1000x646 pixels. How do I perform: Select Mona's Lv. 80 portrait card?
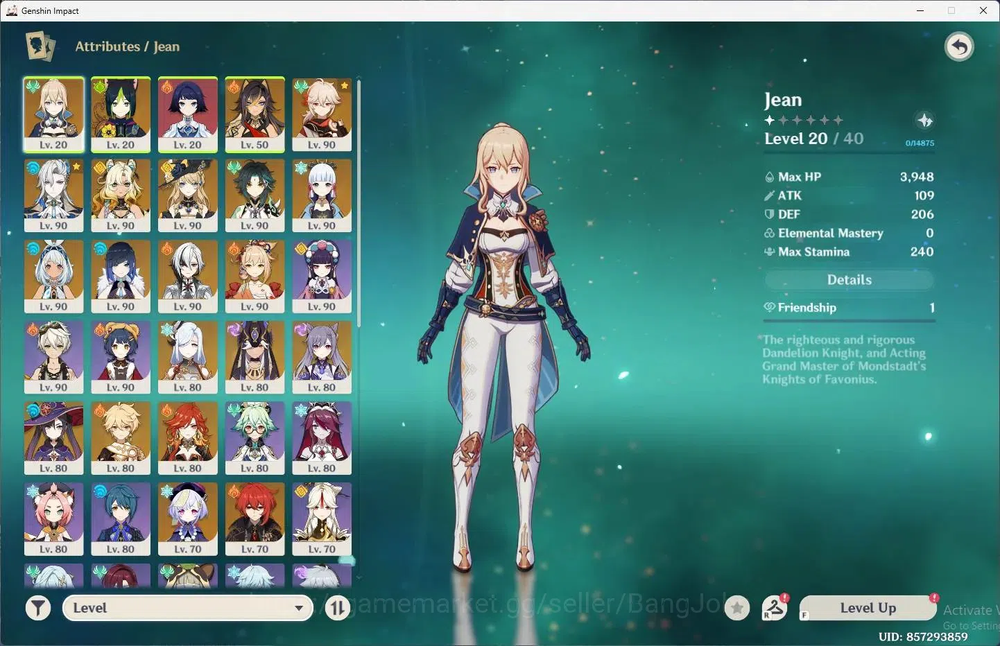click(53, 439)
